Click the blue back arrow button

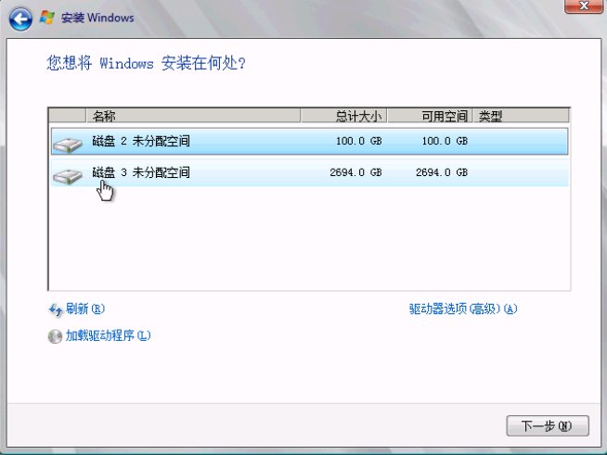pyautogui.click(x=20, y=18)
